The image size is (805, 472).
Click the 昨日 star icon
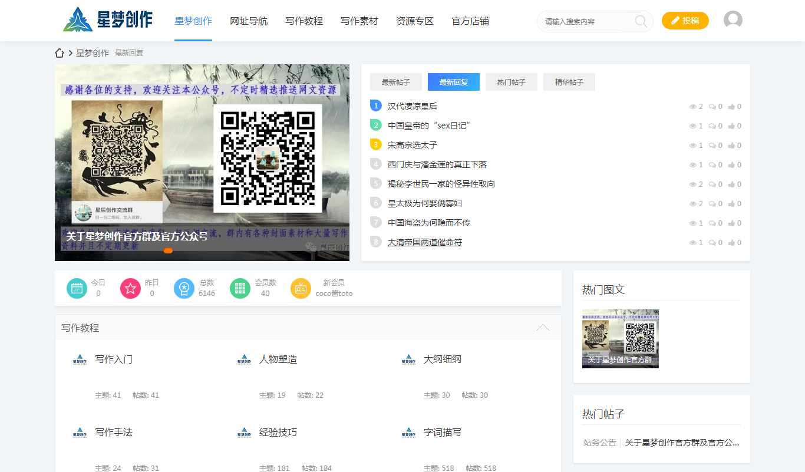click(x=130, y=288)
